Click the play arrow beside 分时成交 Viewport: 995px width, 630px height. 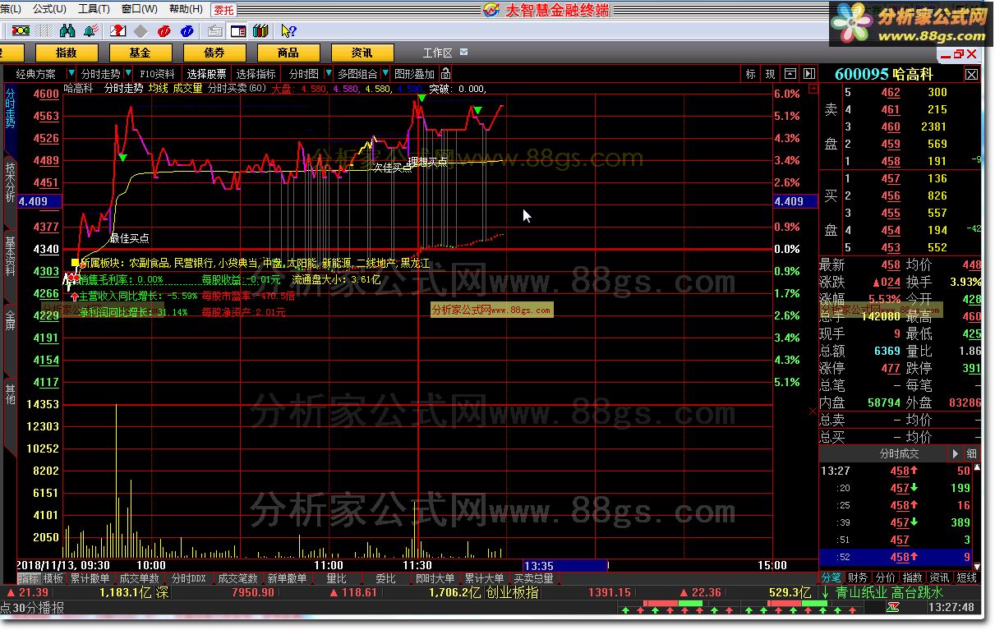tap(956, 453)
